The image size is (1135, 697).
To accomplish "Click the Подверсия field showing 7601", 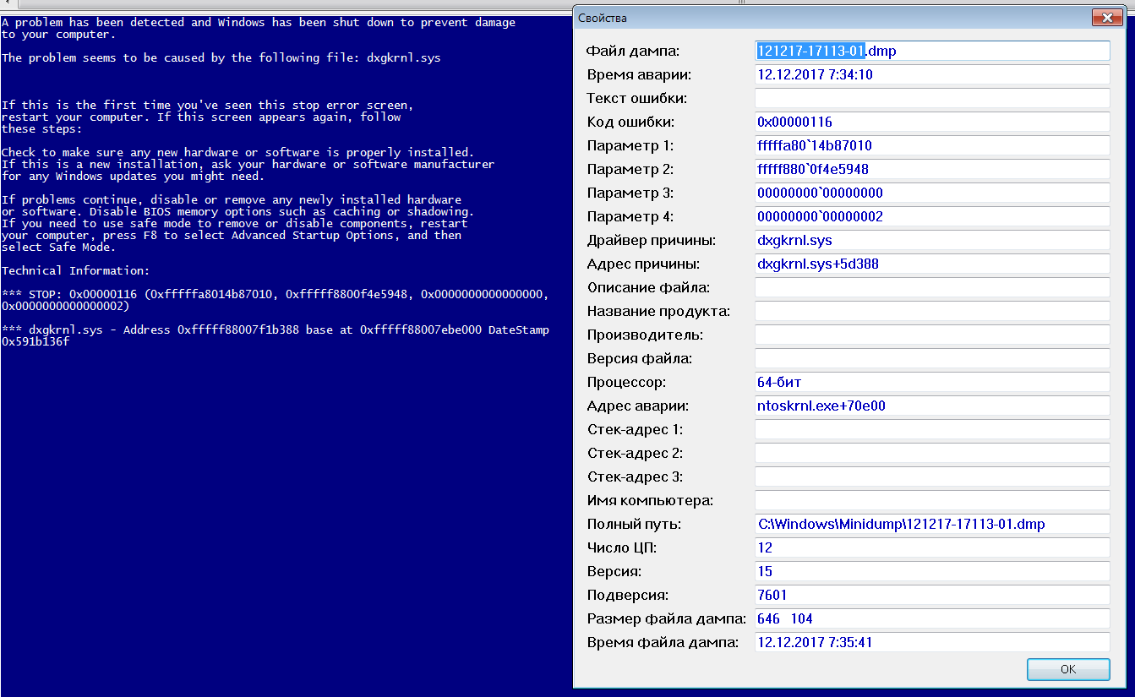I will pyautogui.click(x=932, y=595).
